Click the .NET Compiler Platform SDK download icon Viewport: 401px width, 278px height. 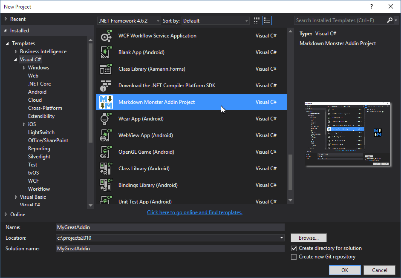106,86
